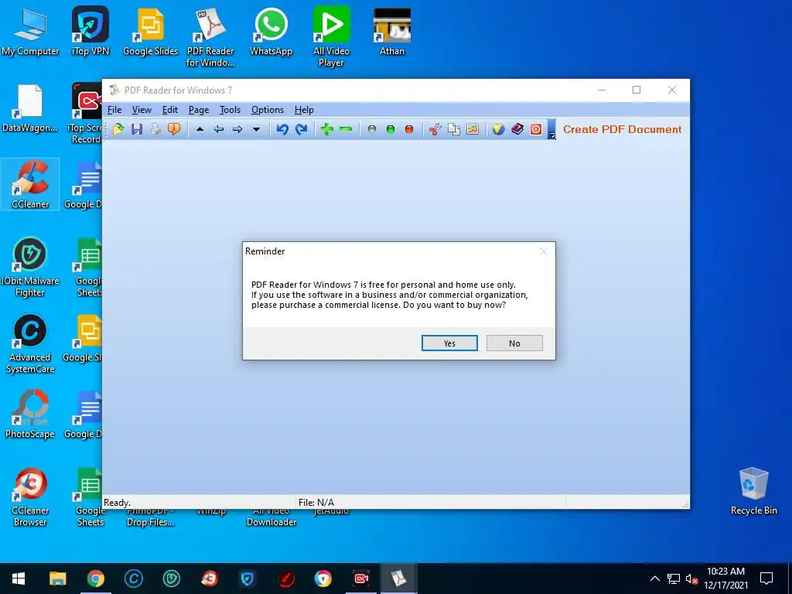792x594 pixels.
Task: Expand the toolbar overflow chevron
Action: [551, 130]
